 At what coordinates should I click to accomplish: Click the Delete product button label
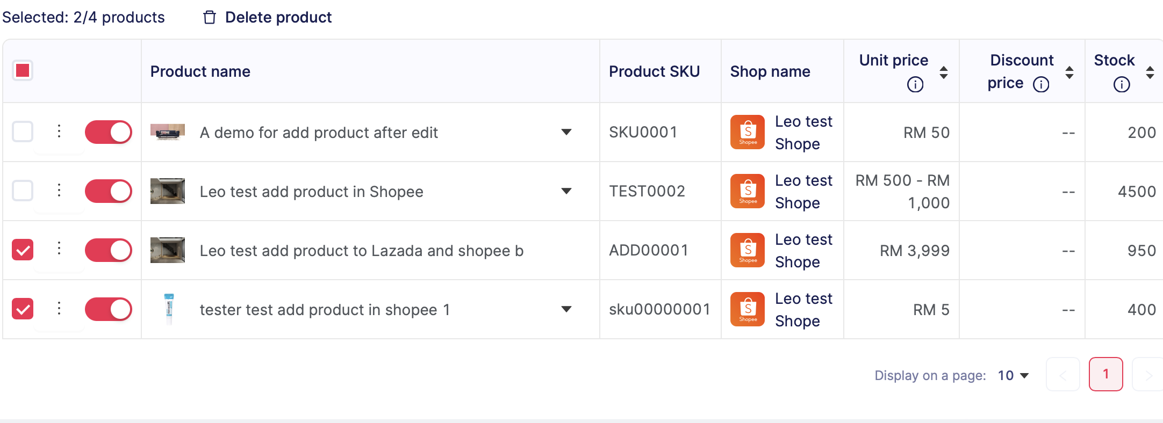pyautogui.click(x=278, y=18)
